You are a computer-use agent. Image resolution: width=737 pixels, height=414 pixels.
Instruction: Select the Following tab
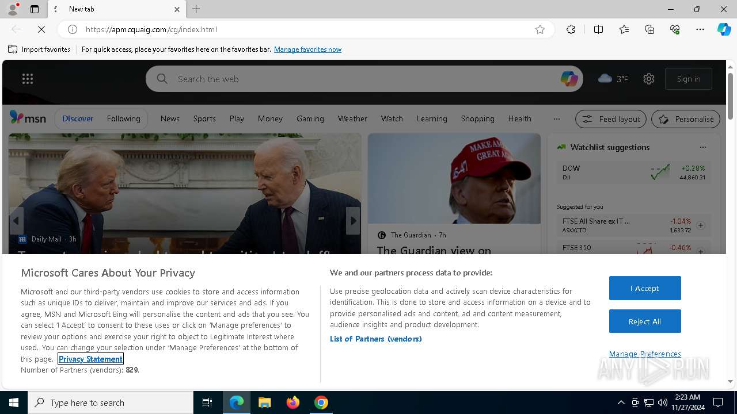click(123, 118)
